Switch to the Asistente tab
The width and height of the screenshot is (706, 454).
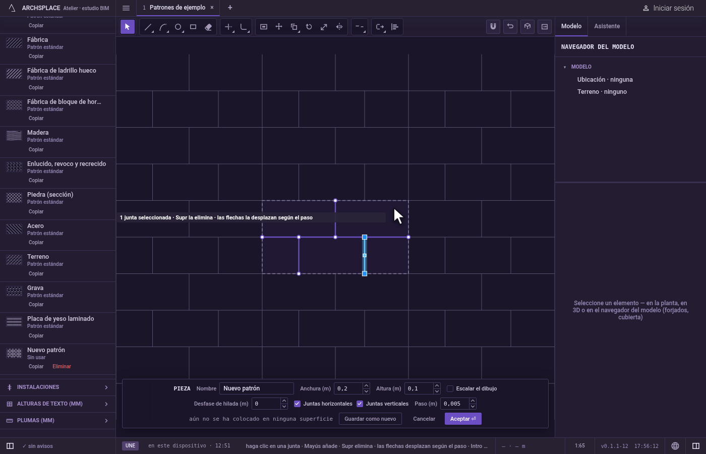coord(607,26)
